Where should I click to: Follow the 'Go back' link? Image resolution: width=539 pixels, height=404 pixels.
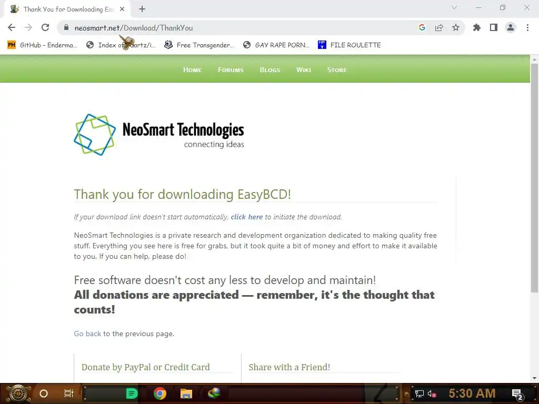pos(87,334)
